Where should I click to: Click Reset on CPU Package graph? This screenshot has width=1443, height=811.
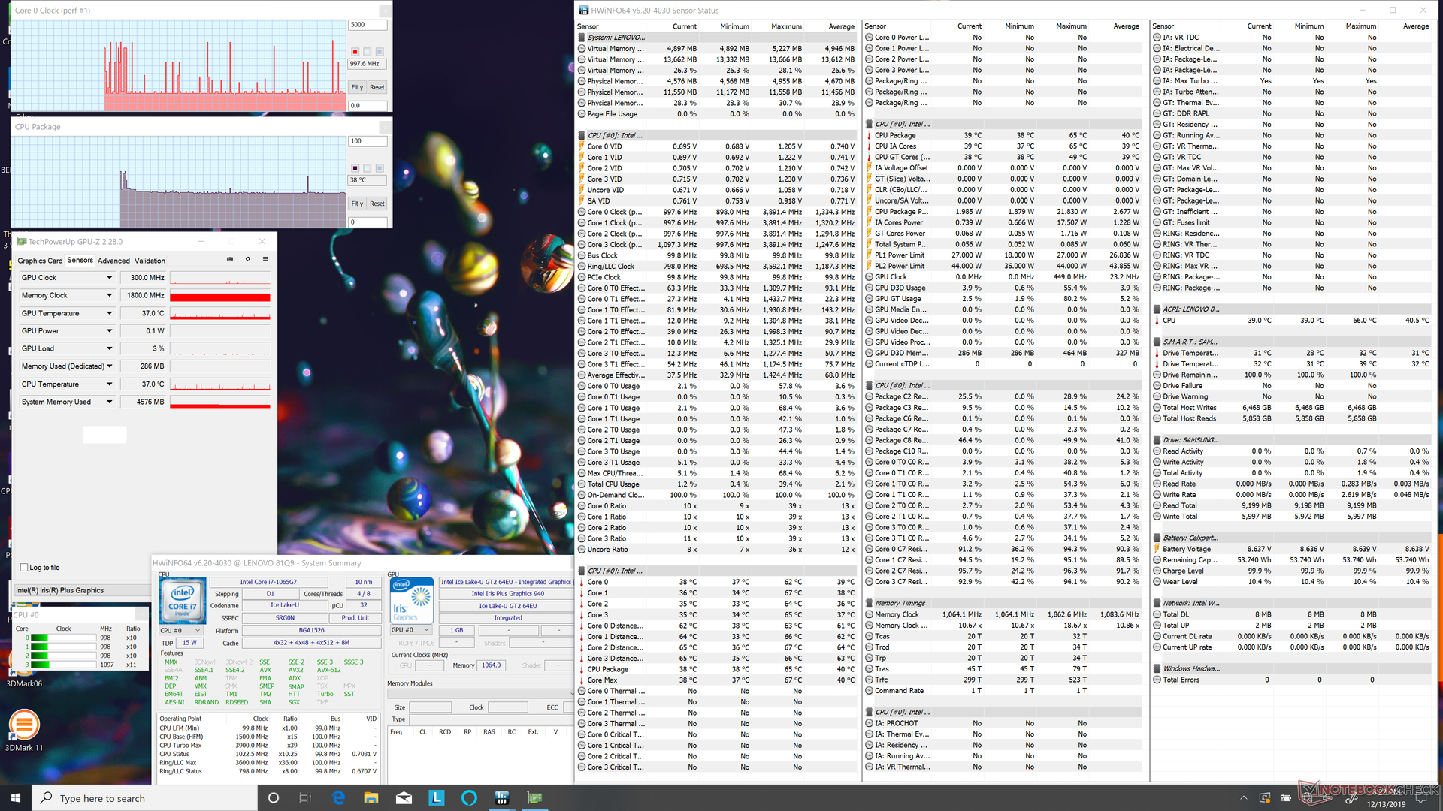pos(377,204)
